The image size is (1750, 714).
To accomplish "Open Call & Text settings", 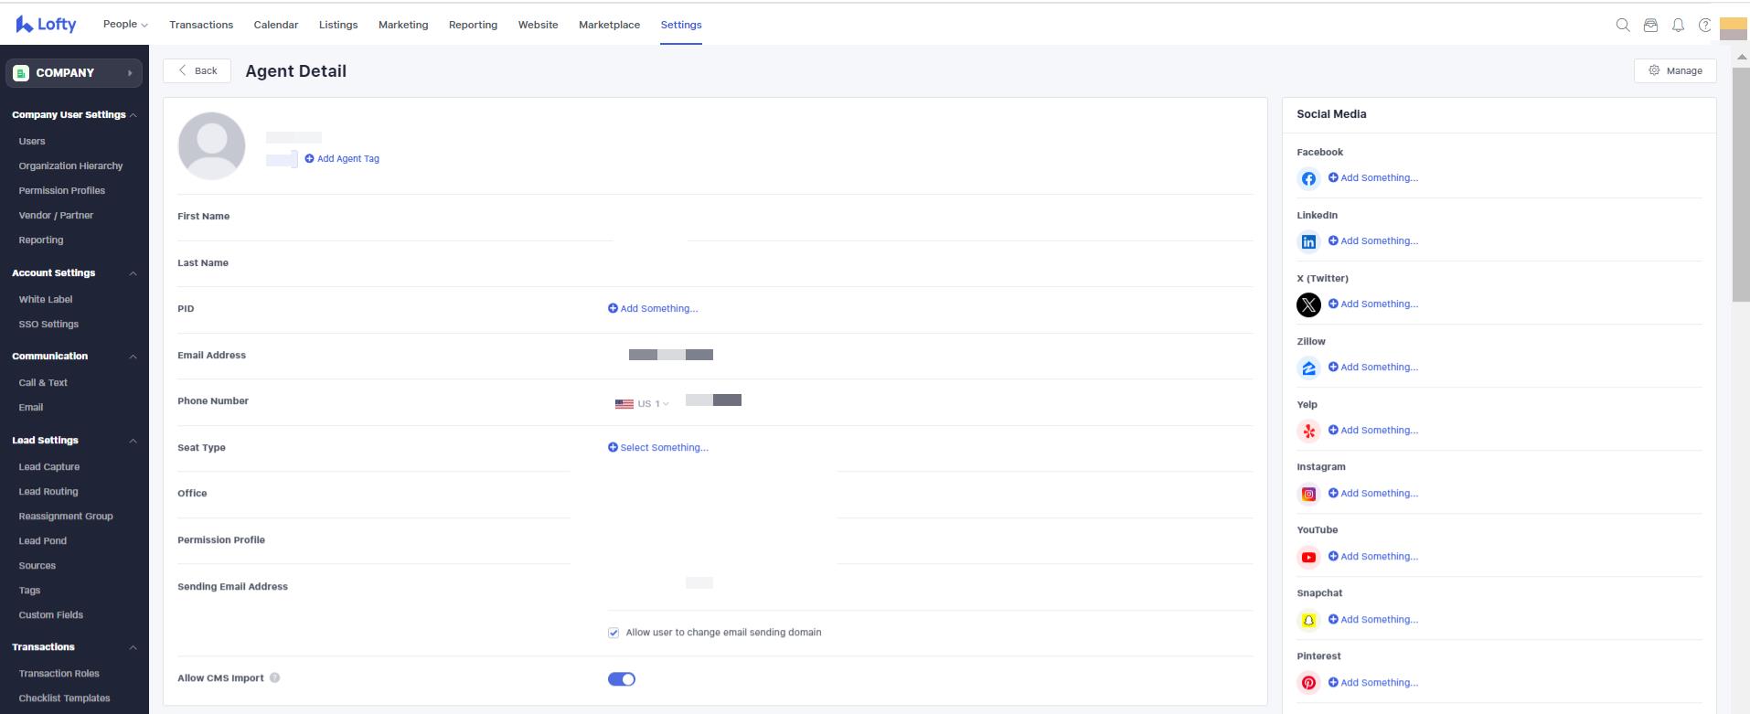I will pyautogui.click(x=43, y=382).
